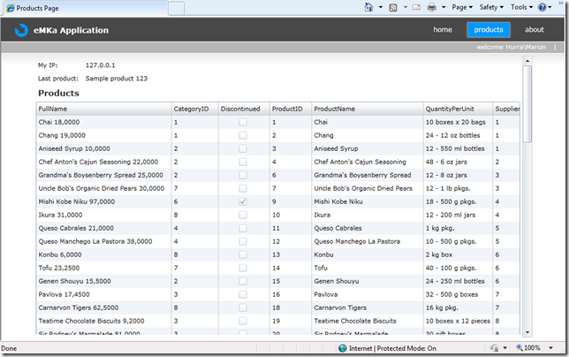Open the Safety menu

(x=491, y=7)
